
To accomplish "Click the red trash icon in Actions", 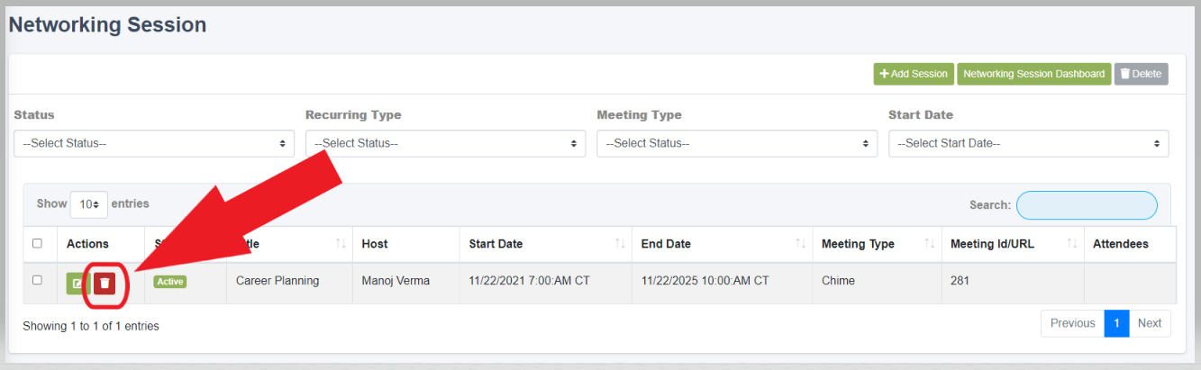I will point(105,283).
